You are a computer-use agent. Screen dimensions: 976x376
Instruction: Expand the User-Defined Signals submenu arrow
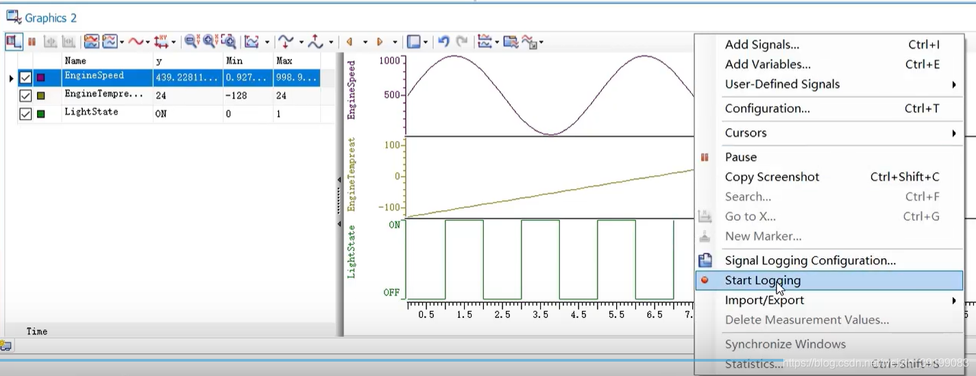pyautogui.click(x=954, y=84)
